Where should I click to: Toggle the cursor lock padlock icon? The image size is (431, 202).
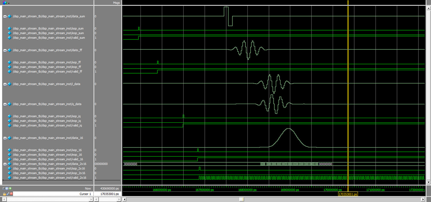pyautogui.click(x=4, y=194)
